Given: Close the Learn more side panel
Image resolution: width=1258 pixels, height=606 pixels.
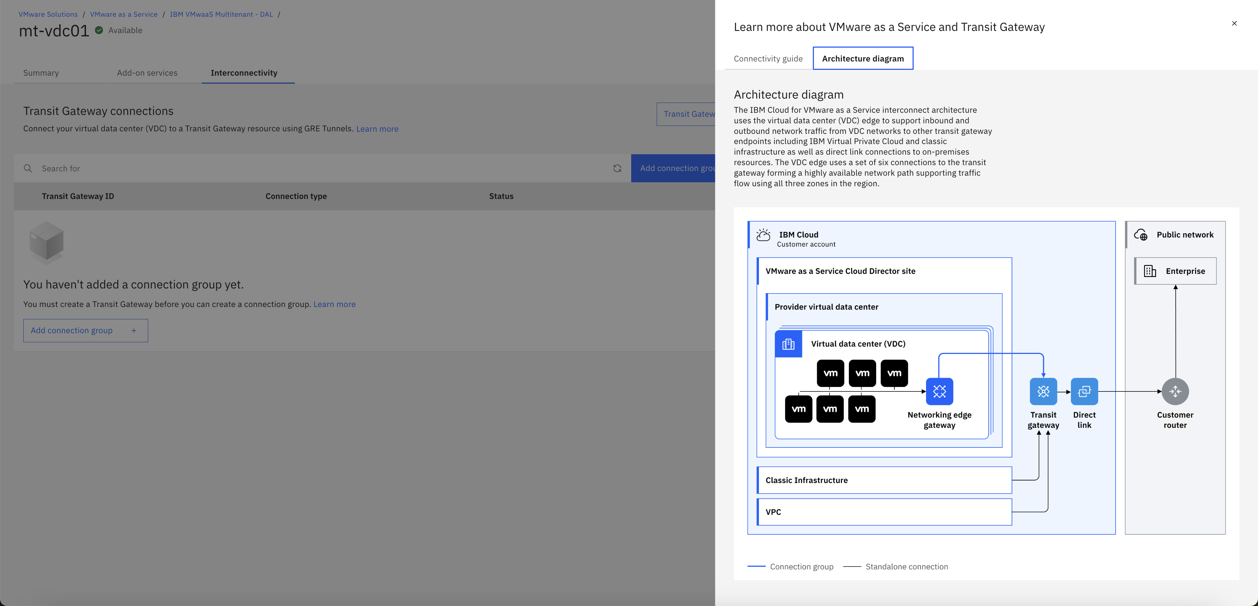Looking at the screenshot, I should pos(1234,23).
